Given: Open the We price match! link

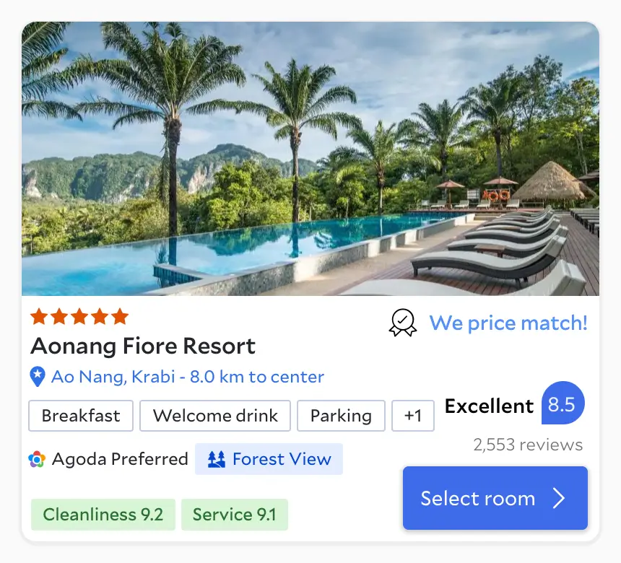Looking at the screenshot, I should click(x=508, y=323).
